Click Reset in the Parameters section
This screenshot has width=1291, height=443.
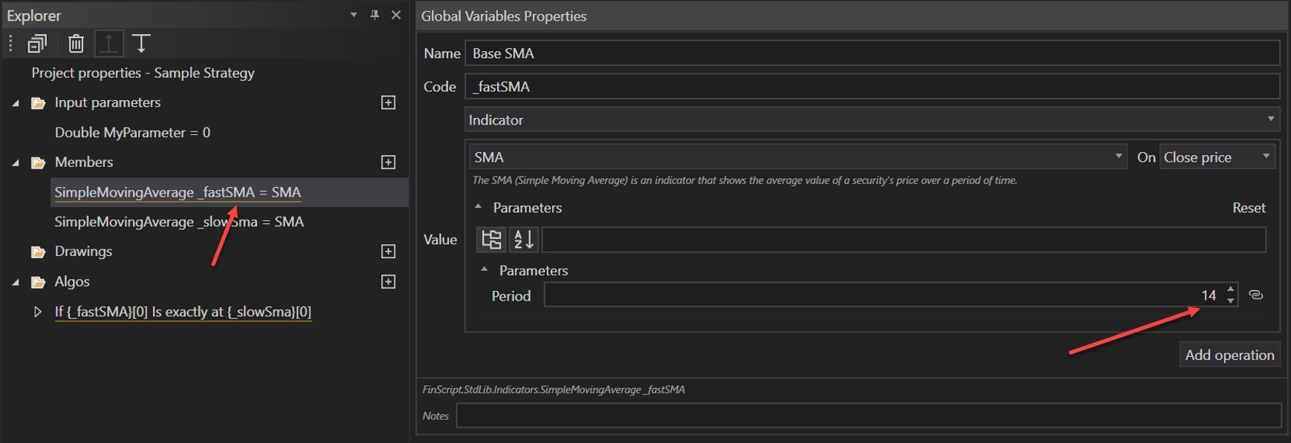pos(1249,209)
